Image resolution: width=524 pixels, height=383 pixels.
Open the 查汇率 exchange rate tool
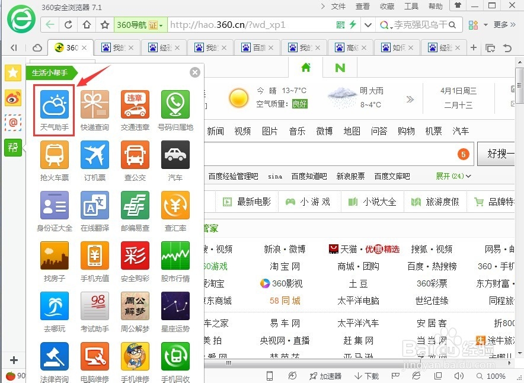(x=175, y=211)
